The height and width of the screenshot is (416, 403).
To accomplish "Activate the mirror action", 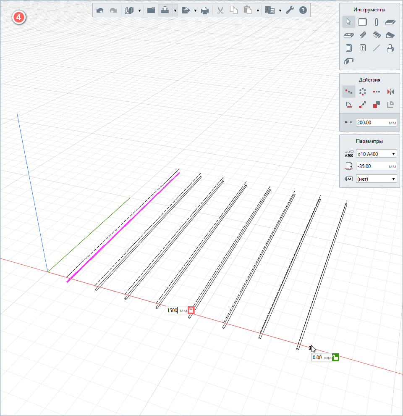I will [390, 92].
